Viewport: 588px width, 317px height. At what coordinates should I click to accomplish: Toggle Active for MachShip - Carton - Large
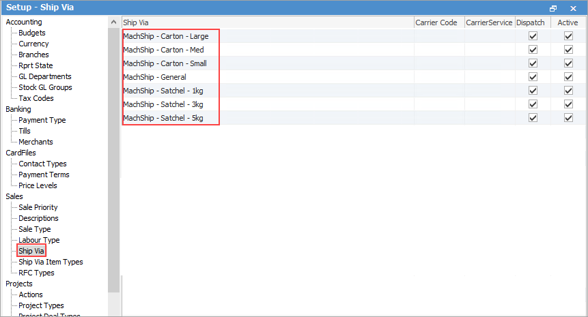click(x=568, y=36)
